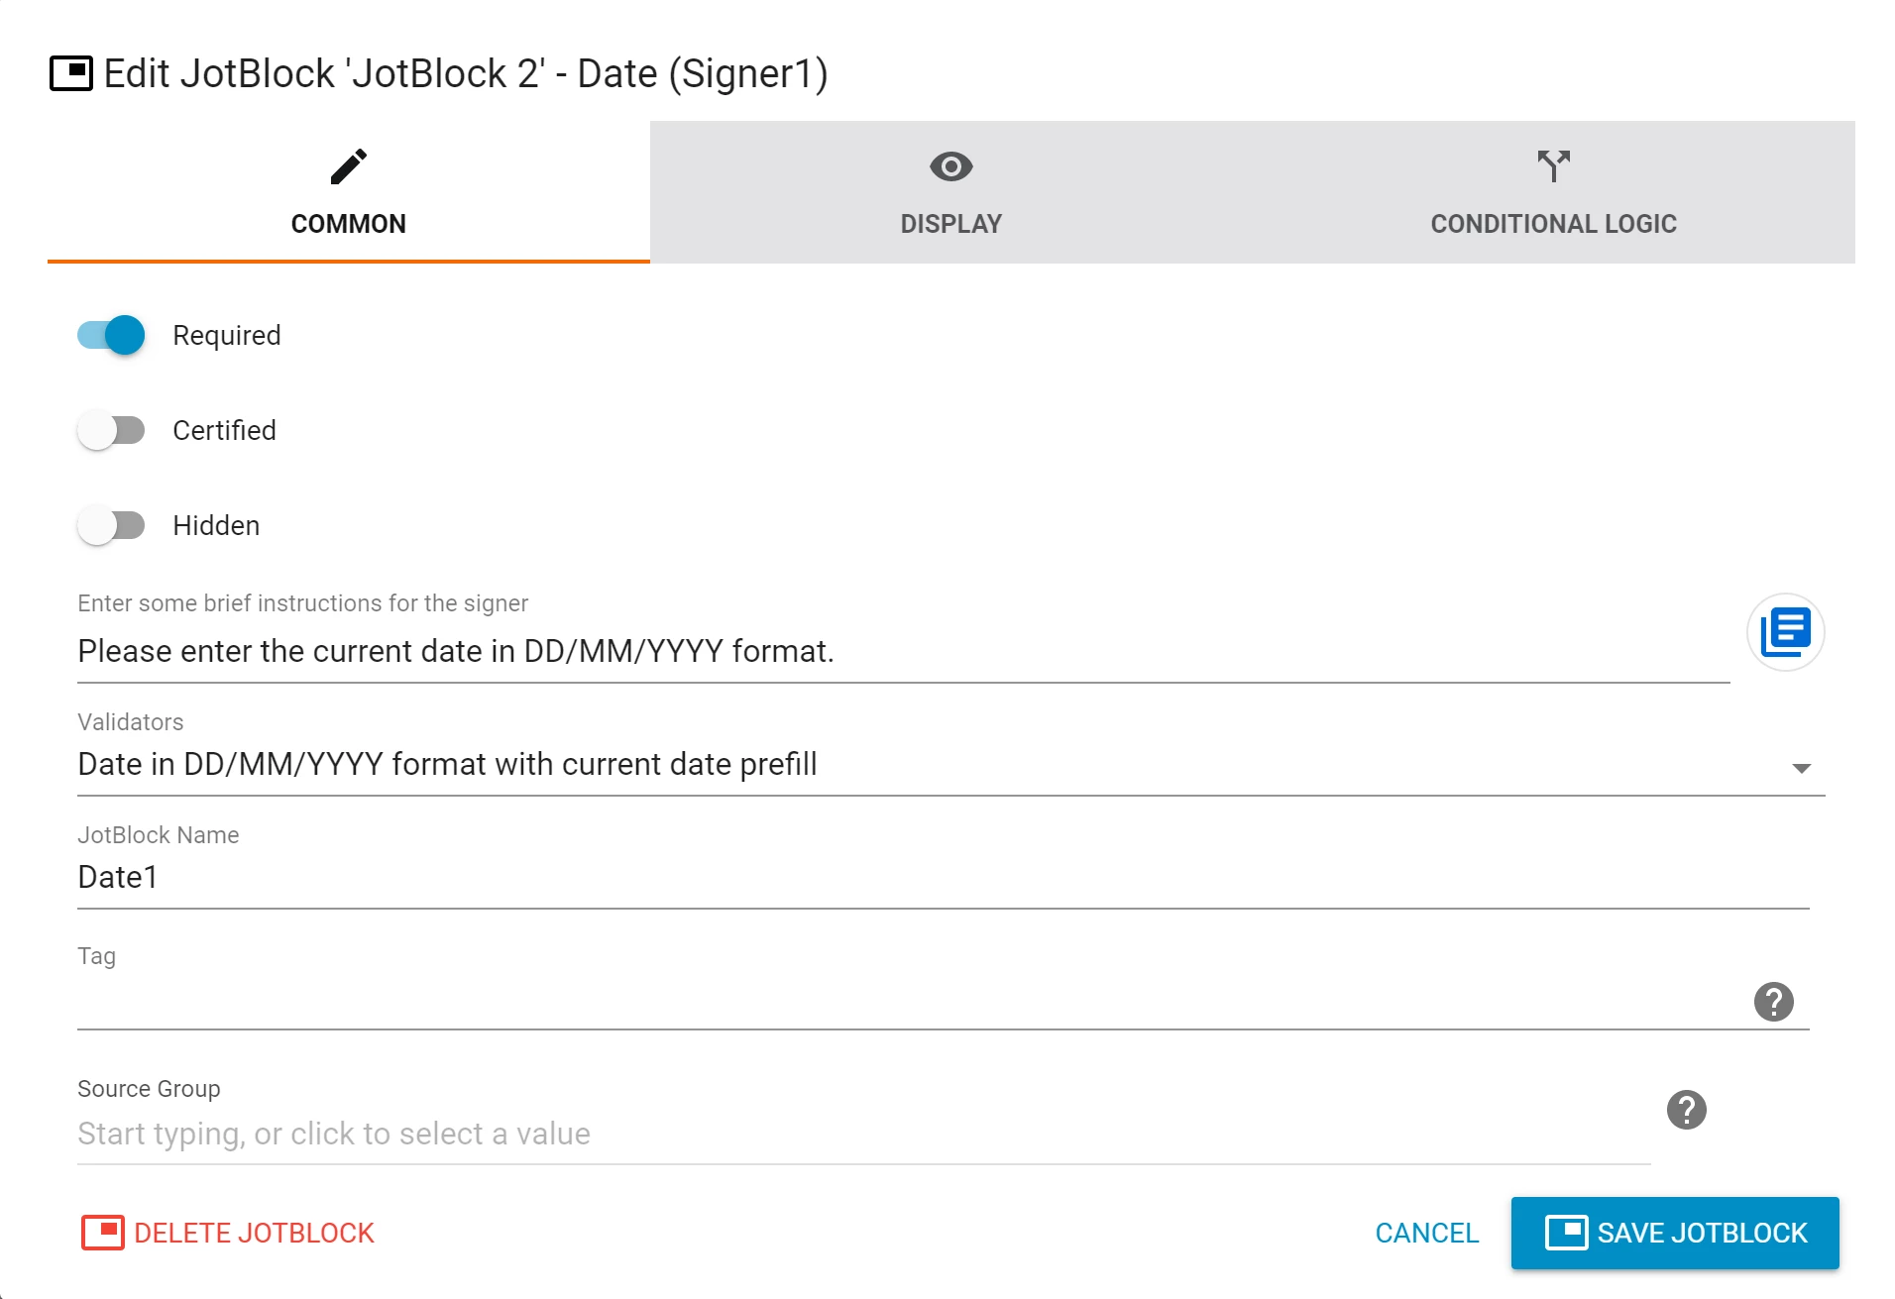
Task: Click the SAVE JOTBLOCK button text
Action: [1702, 1233]
